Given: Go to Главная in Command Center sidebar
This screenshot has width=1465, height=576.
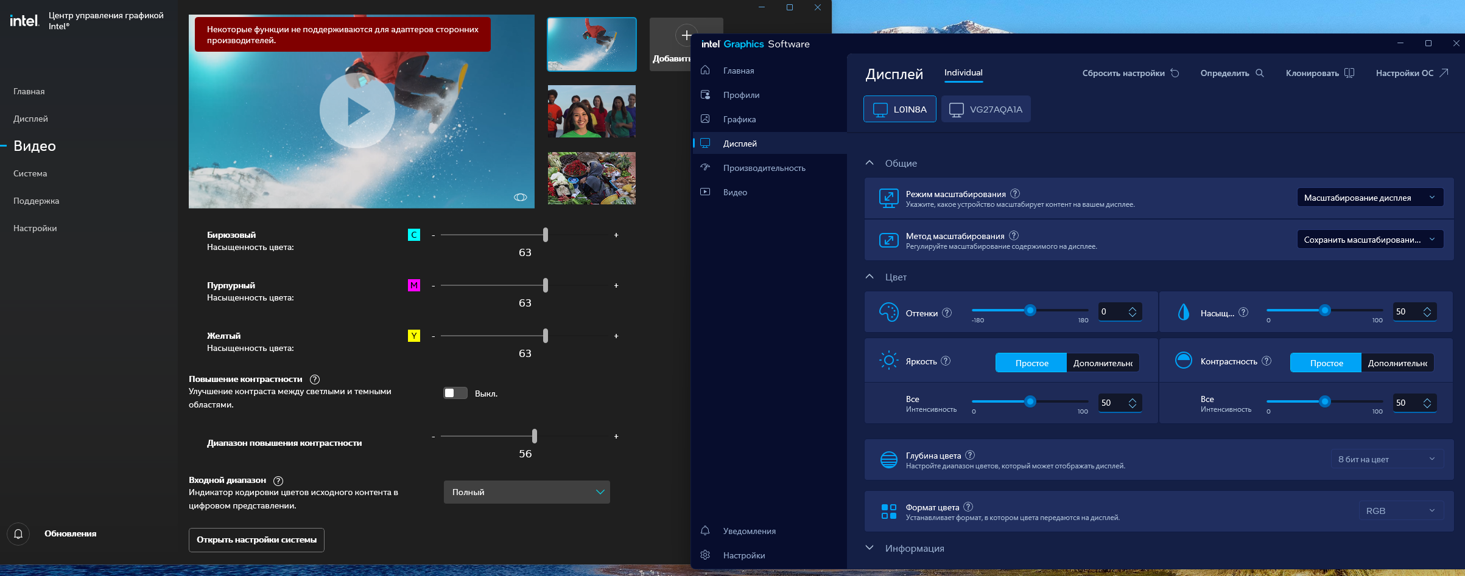Looking at the screenshot, I should (x=29, y=91).
